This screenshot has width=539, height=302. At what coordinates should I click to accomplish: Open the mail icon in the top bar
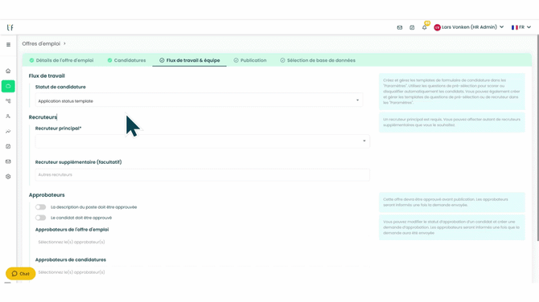400,27
